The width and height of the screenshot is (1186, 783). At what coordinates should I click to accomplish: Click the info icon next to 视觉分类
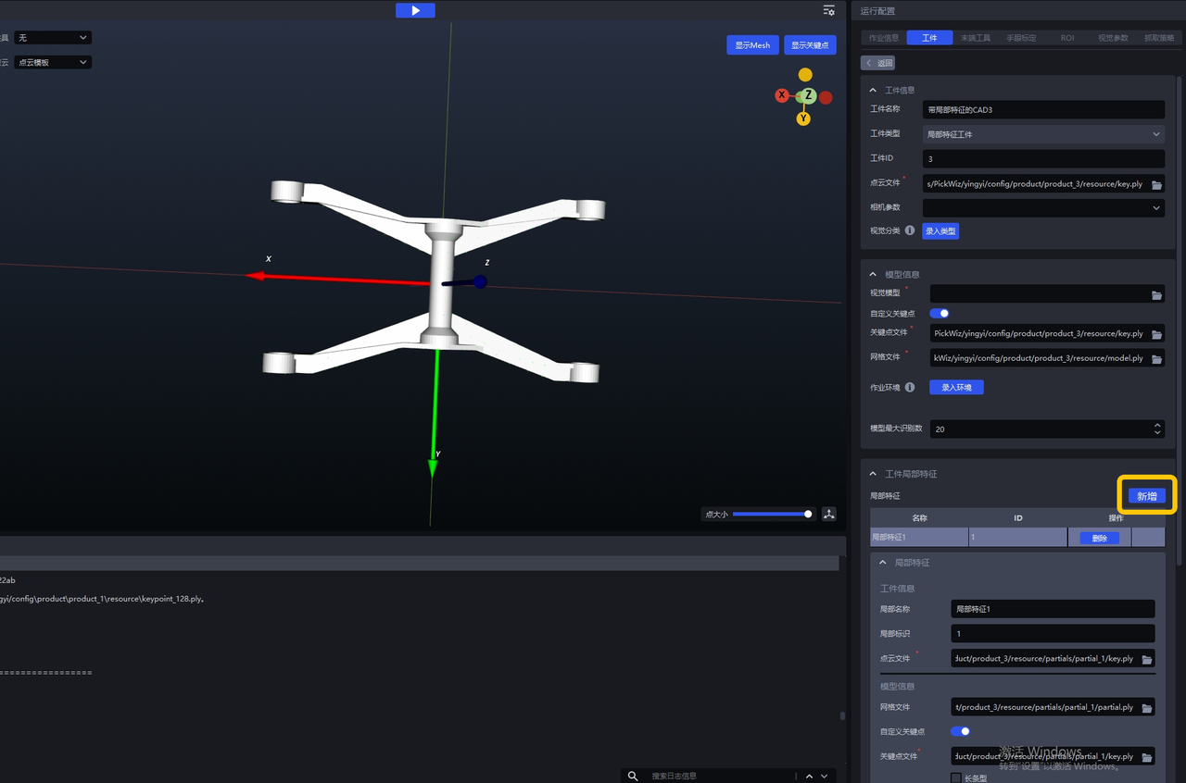pos(909,230)
